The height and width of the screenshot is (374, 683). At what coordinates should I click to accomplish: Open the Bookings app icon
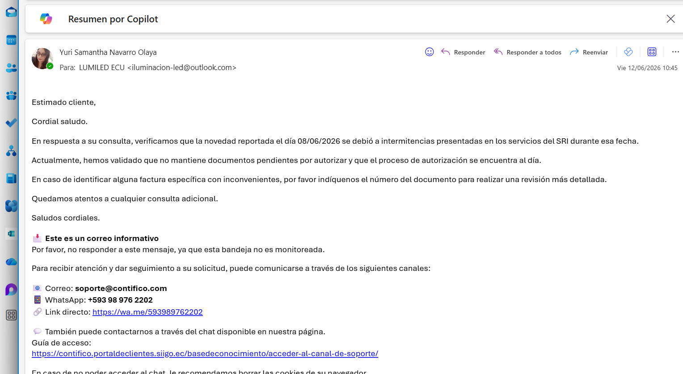coord(11,233)
